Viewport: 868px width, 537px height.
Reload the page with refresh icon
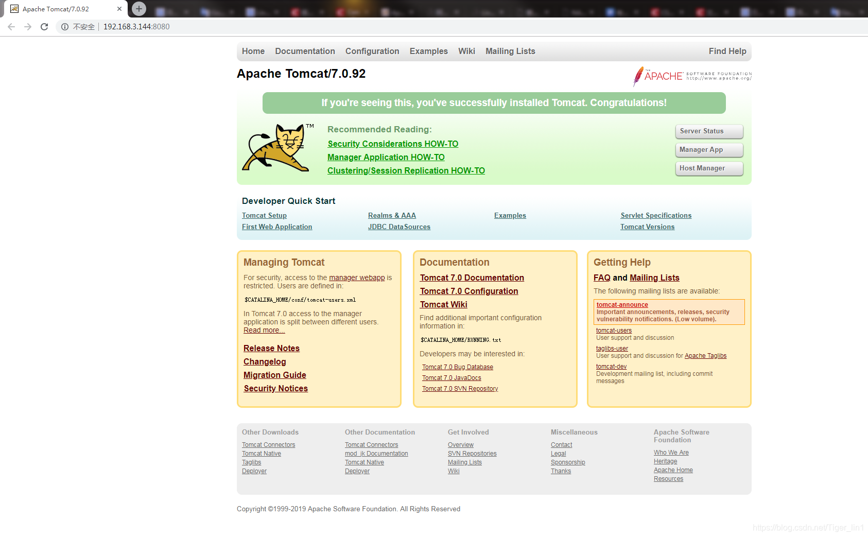44,27
